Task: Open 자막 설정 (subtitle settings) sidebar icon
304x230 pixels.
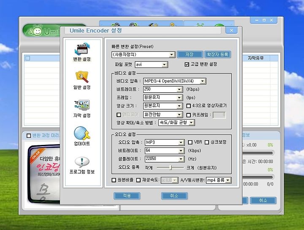Action: [x=82, y=109]
